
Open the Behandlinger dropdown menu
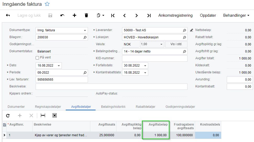236,15
